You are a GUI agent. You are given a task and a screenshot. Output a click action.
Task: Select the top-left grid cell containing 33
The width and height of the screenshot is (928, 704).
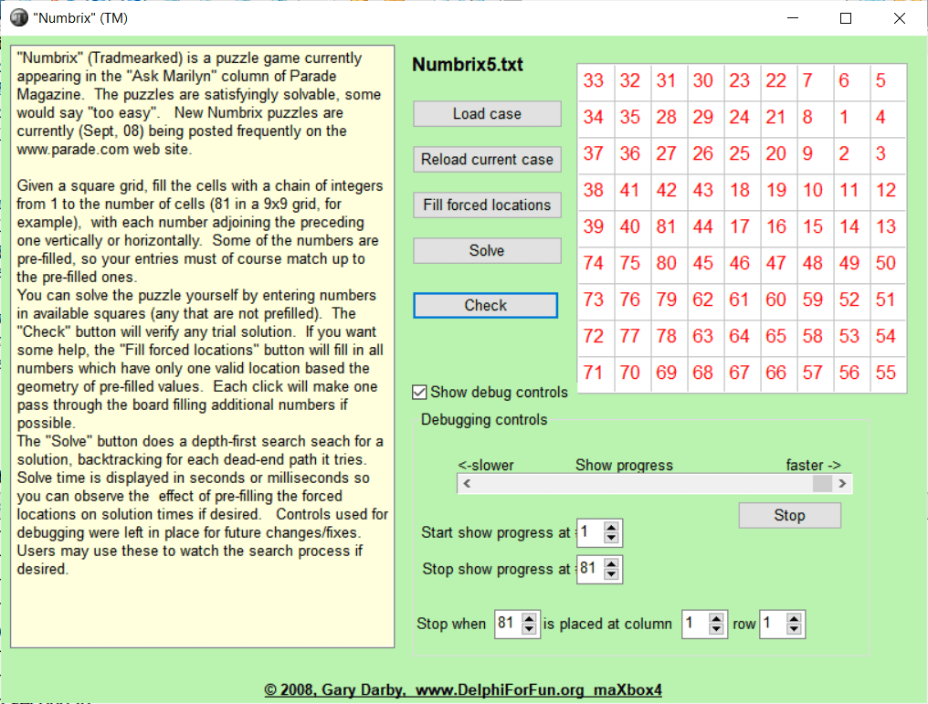click(594, 81)
